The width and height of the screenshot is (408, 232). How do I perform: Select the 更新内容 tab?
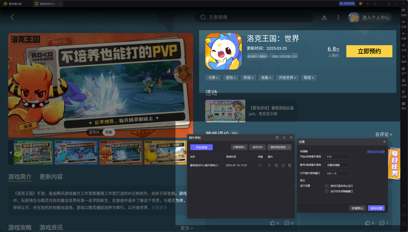pos(51,177)
